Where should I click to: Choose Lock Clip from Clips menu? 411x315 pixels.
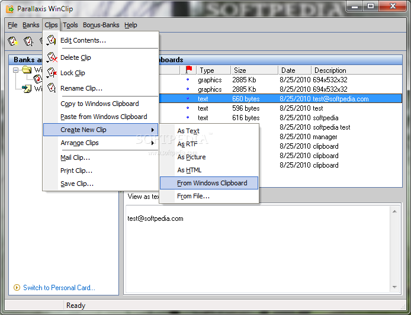tap(101, 73)
